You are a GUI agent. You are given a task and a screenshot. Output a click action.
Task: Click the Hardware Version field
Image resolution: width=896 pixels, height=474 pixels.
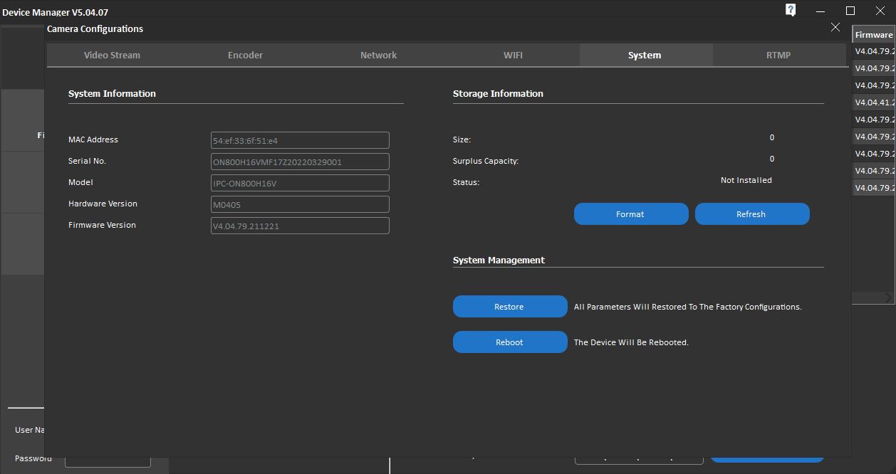(x=300, y=204)
